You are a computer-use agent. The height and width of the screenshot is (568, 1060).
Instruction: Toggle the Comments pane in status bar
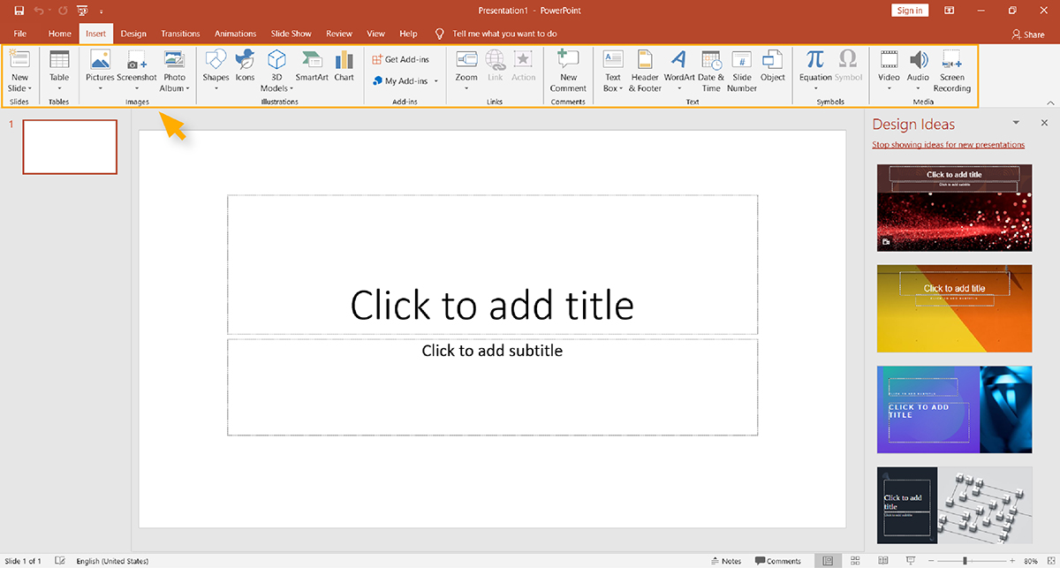(777, 561)
